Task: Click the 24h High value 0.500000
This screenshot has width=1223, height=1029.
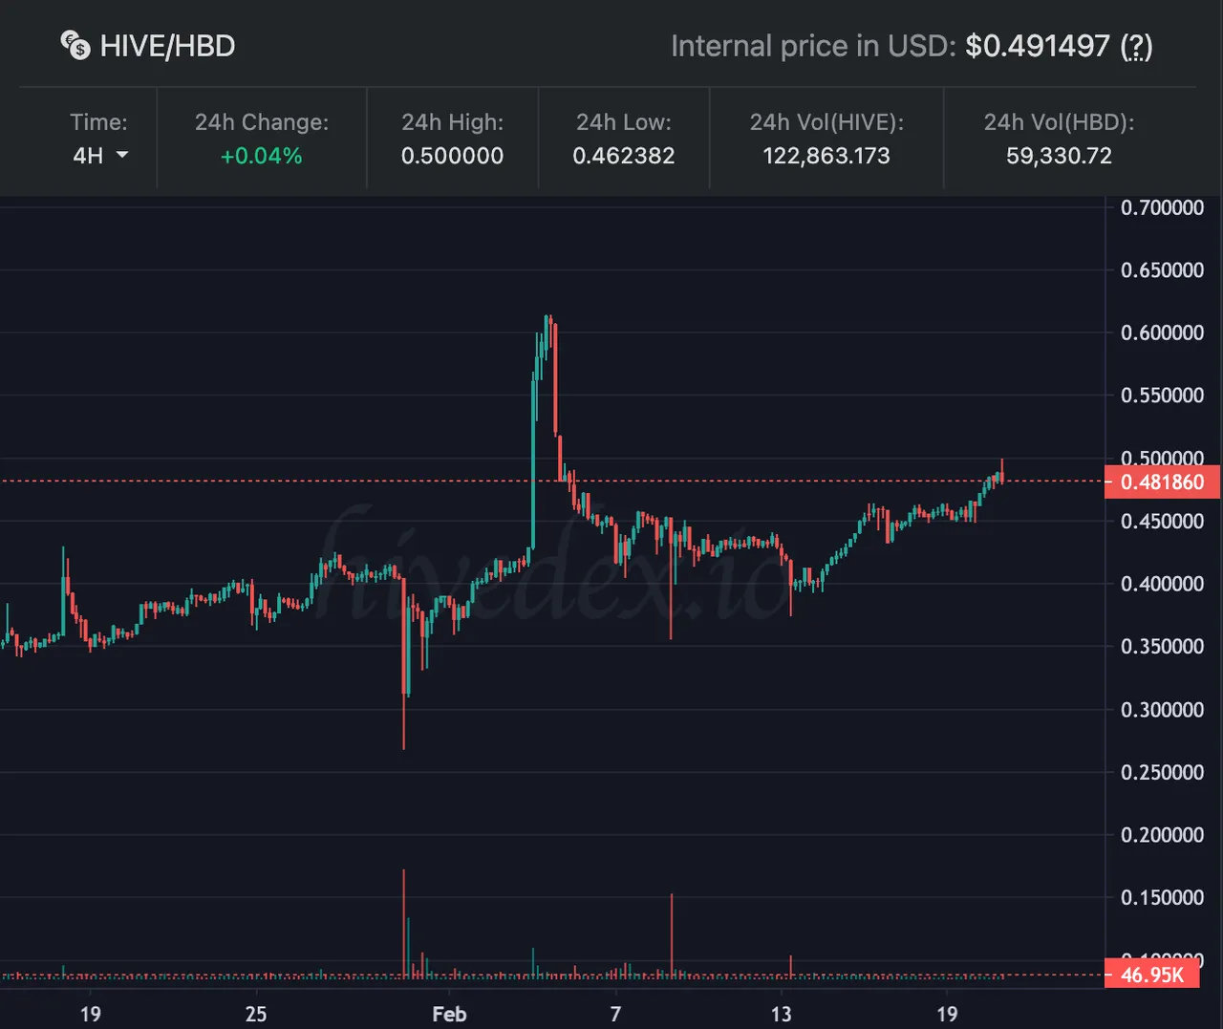Action: (452, 156)
